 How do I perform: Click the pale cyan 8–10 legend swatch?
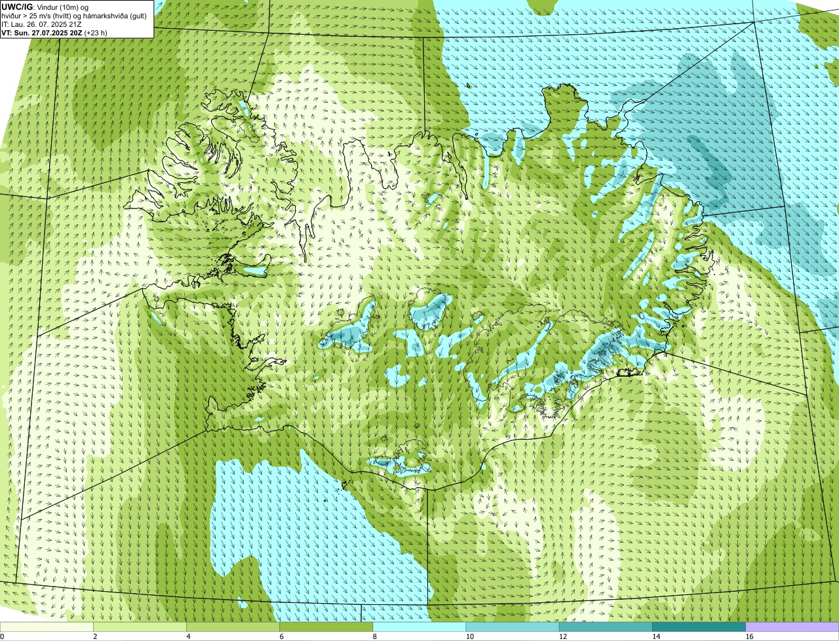click(419, 627)
